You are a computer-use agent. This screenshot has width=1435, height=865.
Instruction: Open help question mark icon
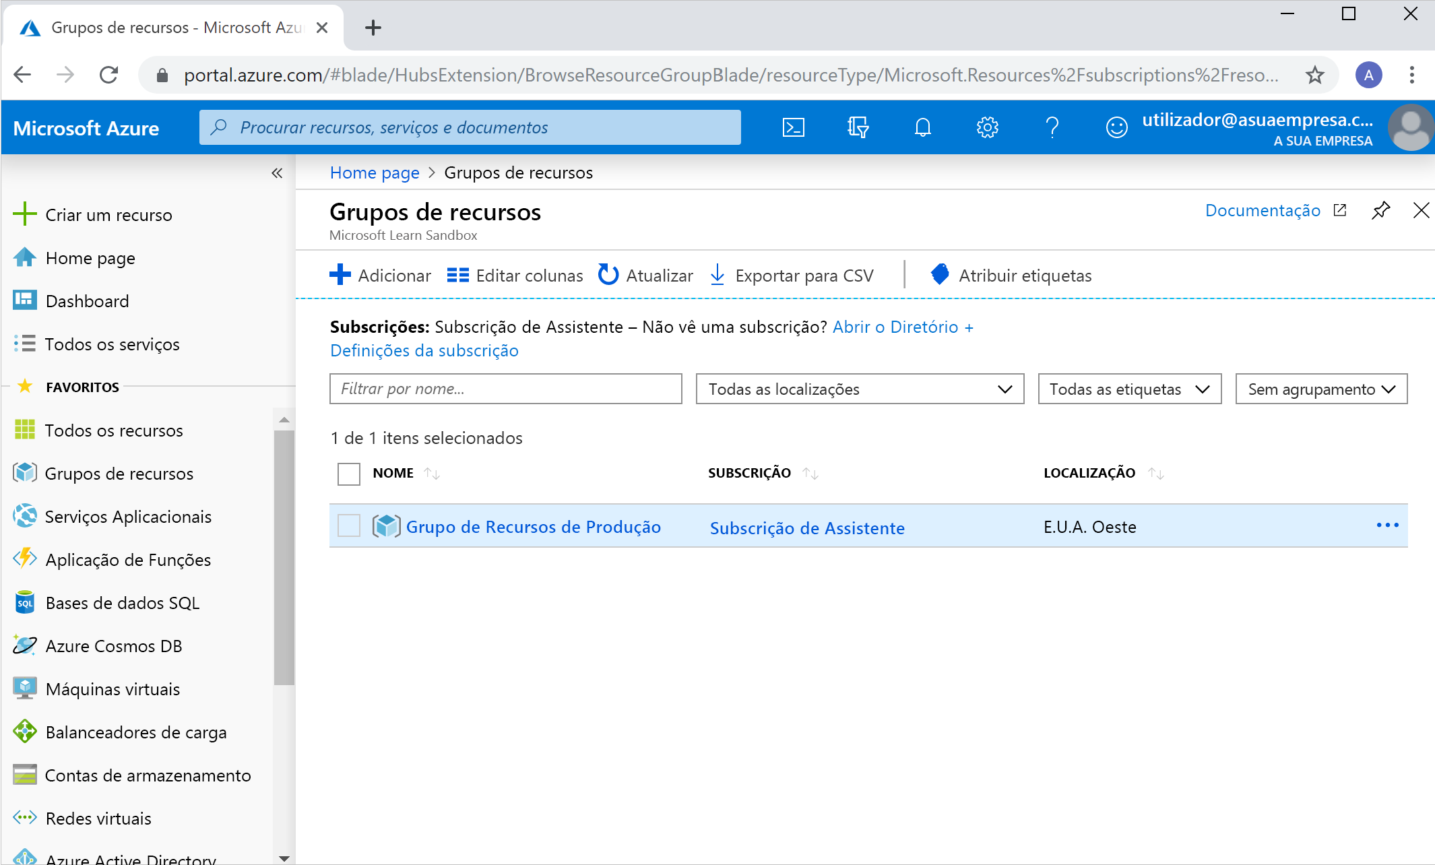coord(1052,127)
